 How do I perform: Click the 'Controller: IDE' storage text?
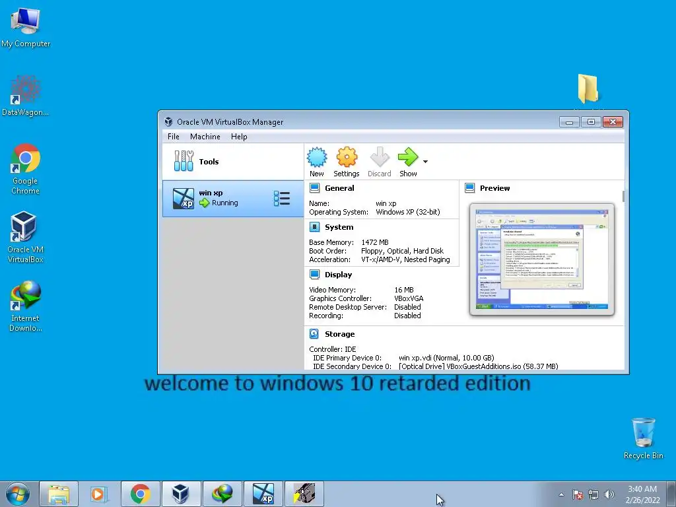coord(333,349)
